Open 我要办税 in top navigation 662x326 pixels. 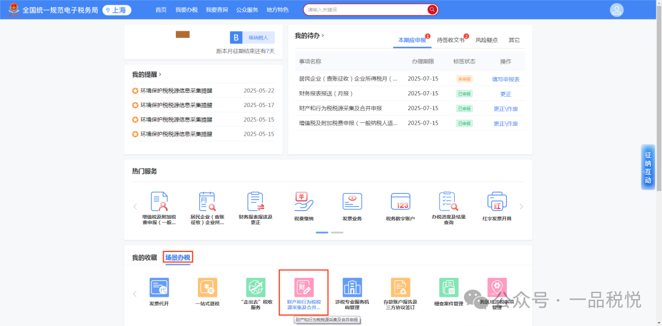186,10
